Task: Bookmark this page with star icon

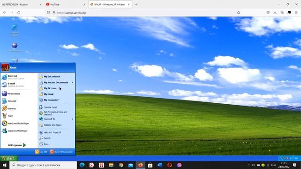Action: (238, 13)
